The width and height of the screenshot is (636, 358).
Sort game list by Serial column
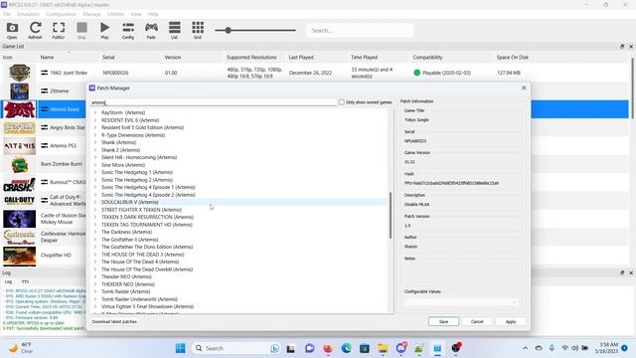click(x=108, y=58)
